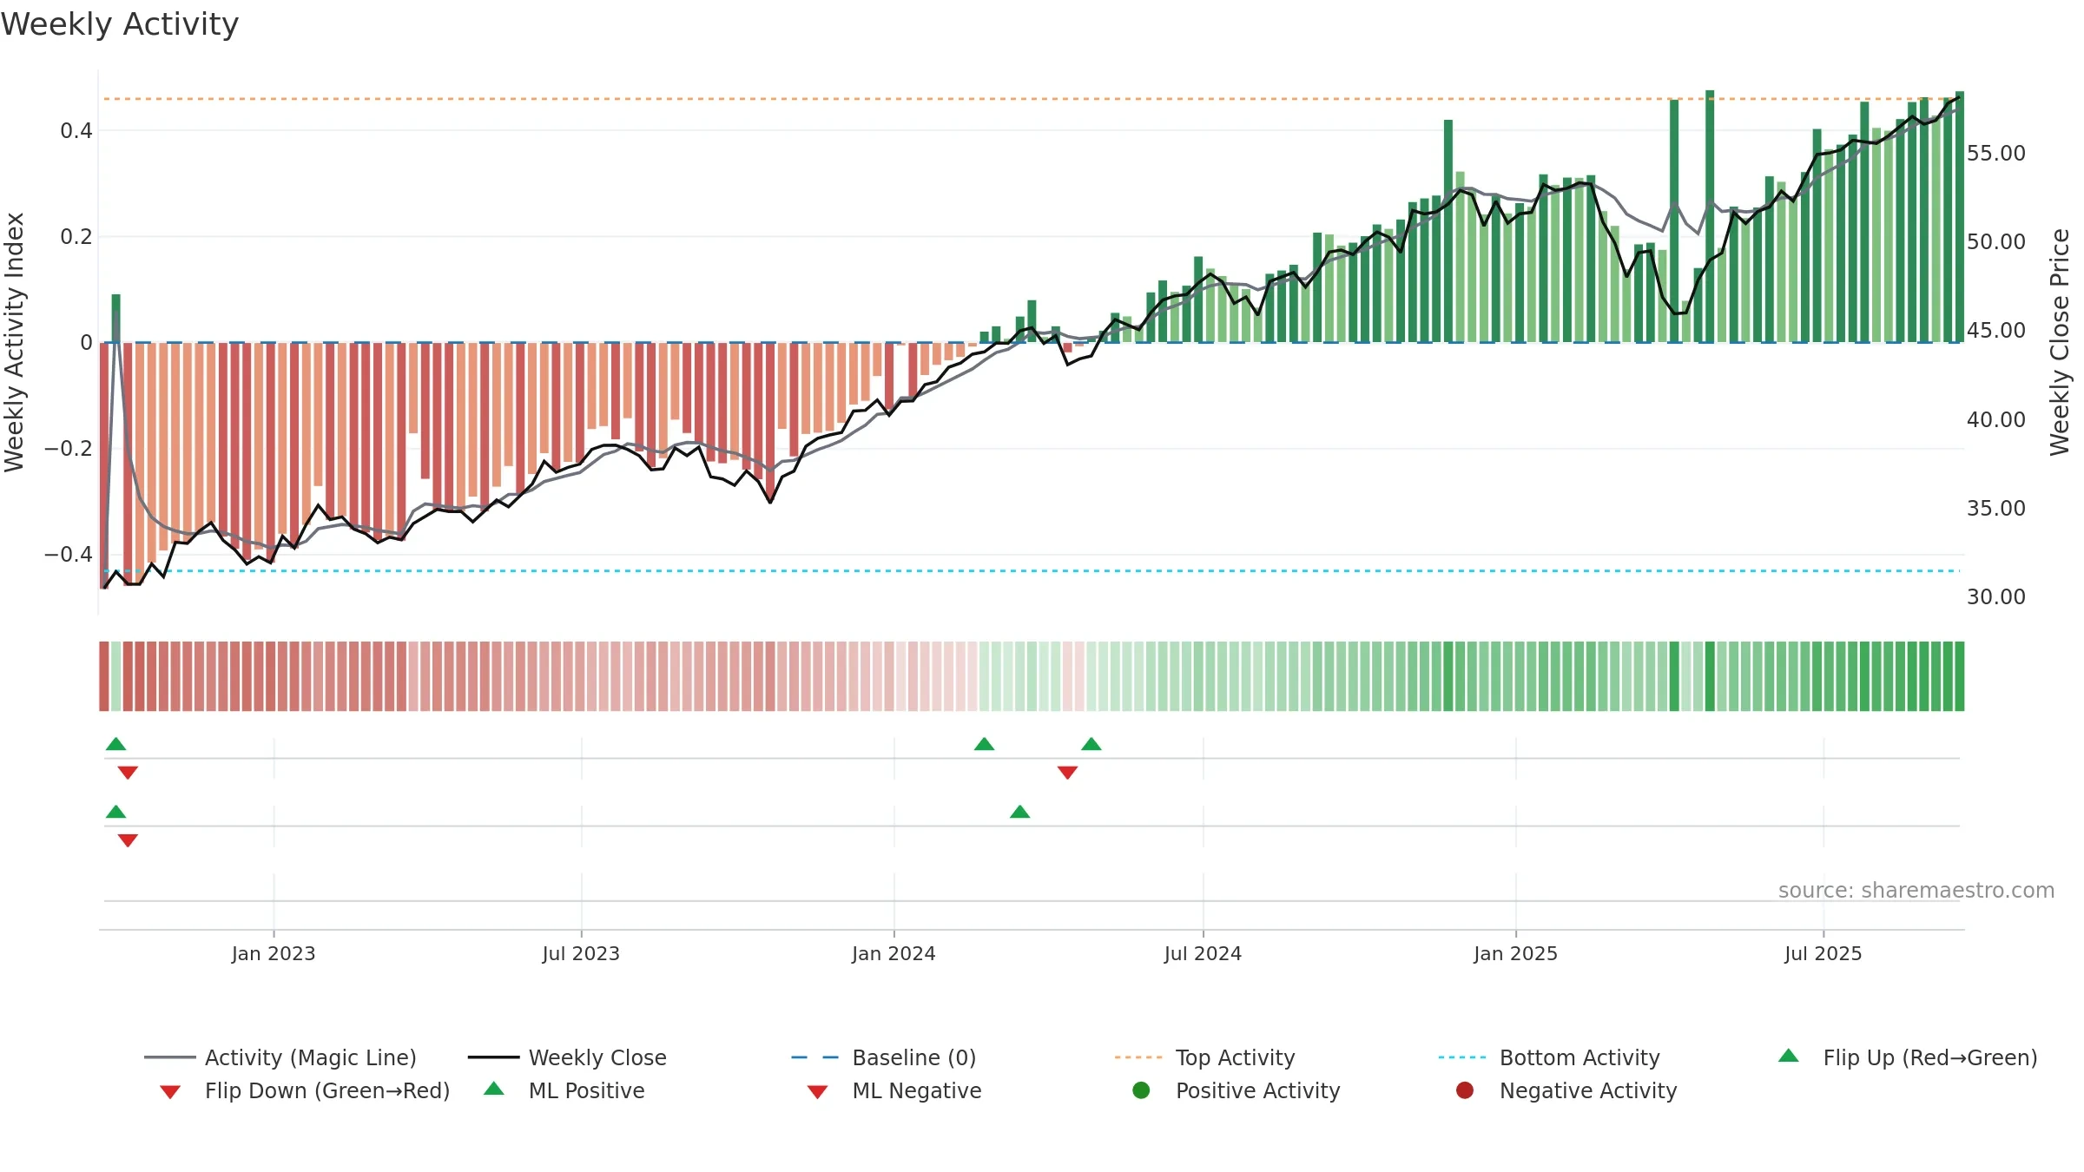Click the Jan 2024 axis label
Viewport: 2084px width, 1172px height.
pyautogui.click(x=894, y=954)
